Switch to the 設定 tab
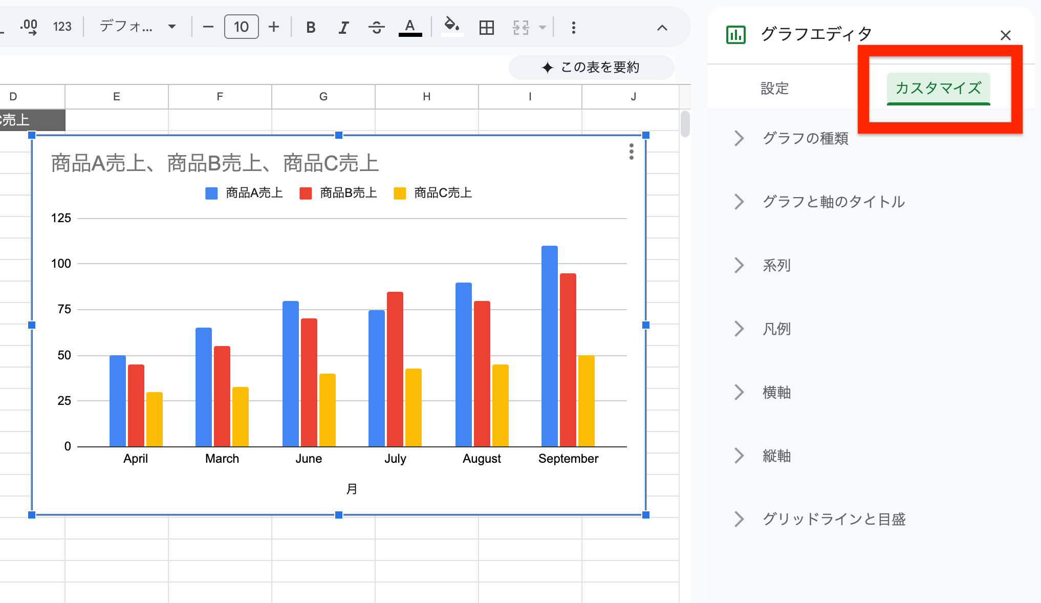The image size is (1041, 603). click(x=774, y=88)
